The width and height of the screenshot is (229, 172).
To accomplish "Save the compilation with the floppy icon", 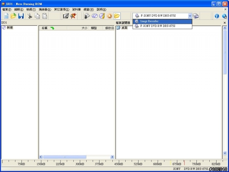I will click(21, 16).
